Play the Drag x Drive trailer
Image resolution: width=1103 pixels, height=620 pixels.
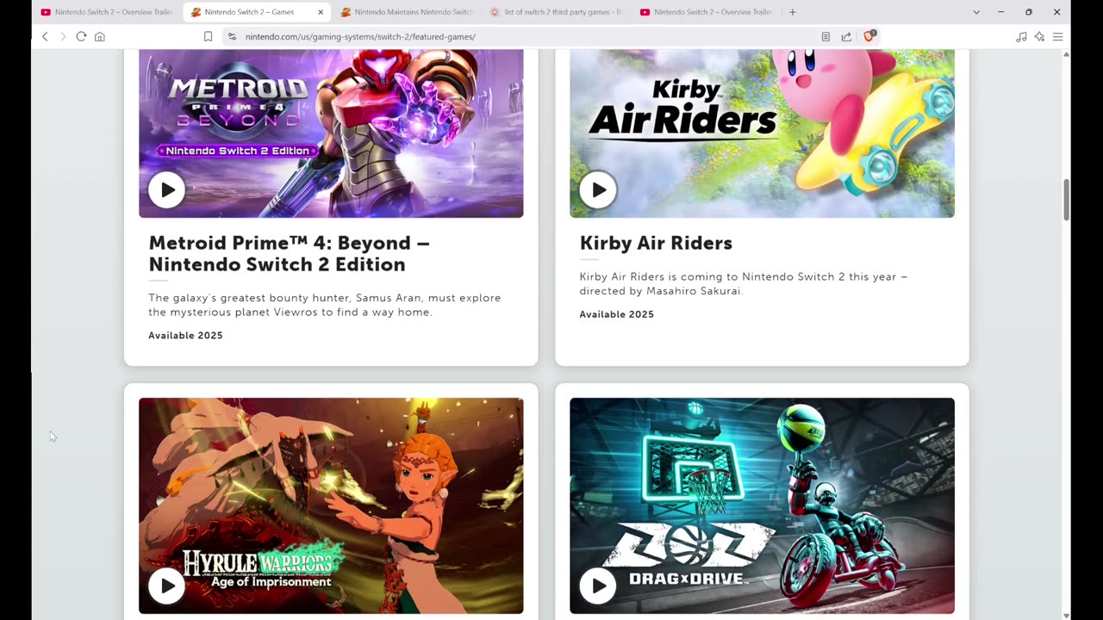tap(598, 586)
